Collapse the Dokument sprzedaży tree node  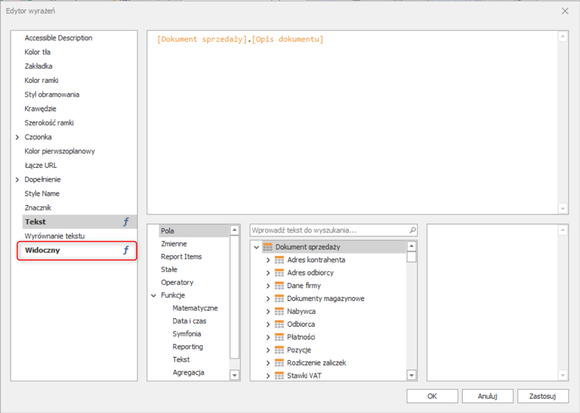coord(256,247)
